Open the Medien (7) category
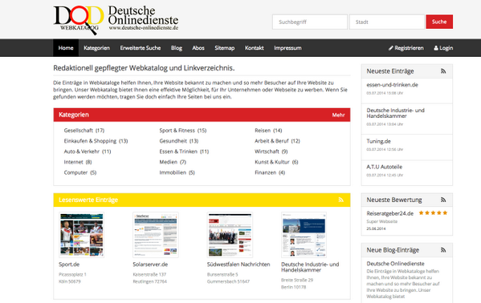Viewport: 481px width, 303px height. tap(173, 162)
